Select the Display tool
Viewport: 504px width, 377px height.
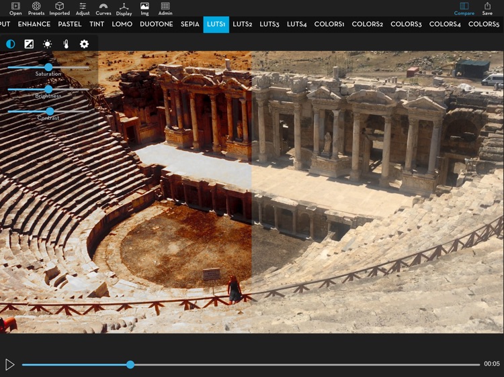tap(124, 9)
